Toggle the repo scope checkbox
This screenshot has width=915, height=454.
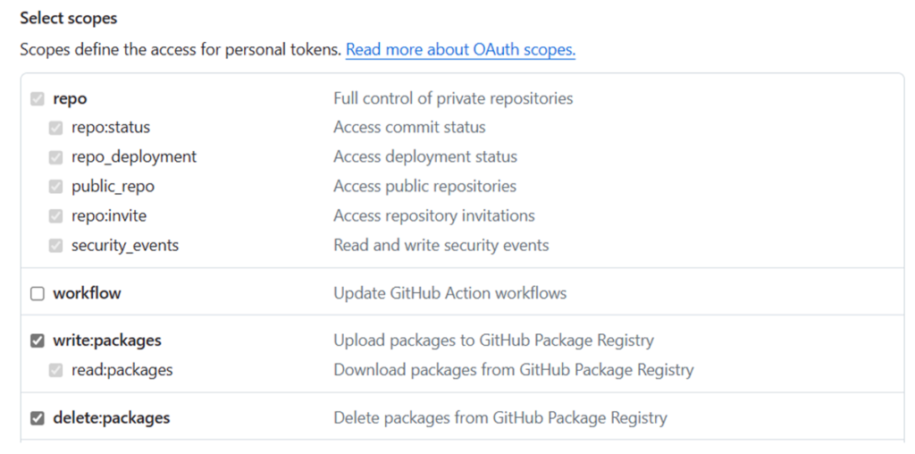38,98
